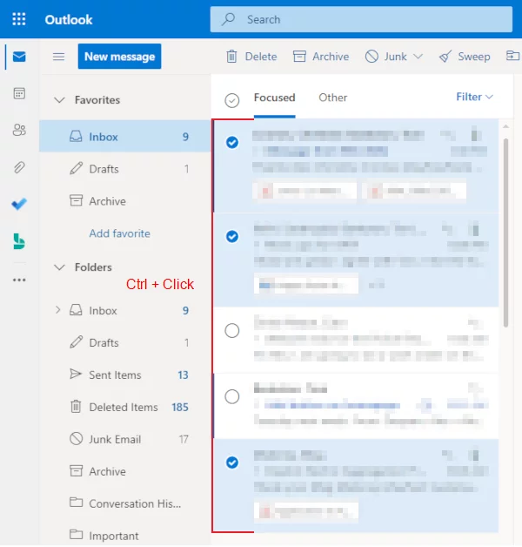The height and width of the screenshot is (547, 522).
Task: Click the message list scrollbar thumb
Action: (505, 233)
